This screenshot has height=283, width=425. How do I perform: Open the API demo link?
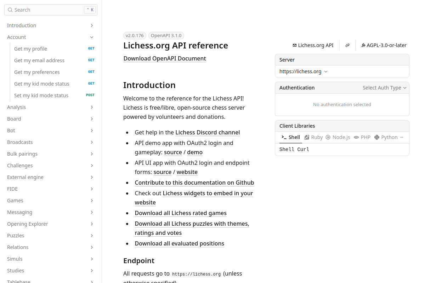tap(195, 152)
